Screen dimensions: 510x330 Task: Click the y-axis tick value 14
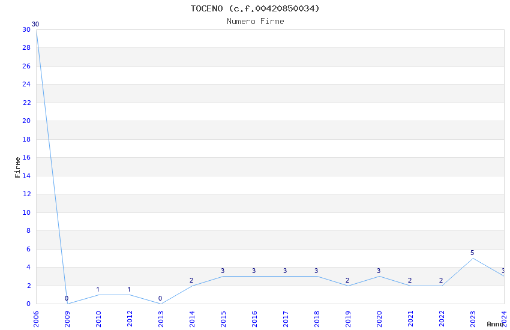pyautogui.click(x=26, y=176)
